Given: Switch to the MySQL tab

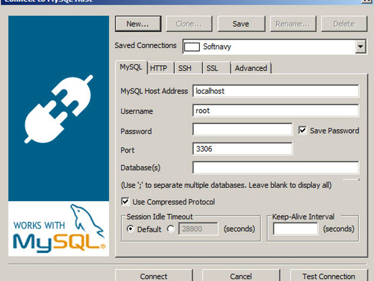Looking at the screenshot, I should click(x=131, y=67).
